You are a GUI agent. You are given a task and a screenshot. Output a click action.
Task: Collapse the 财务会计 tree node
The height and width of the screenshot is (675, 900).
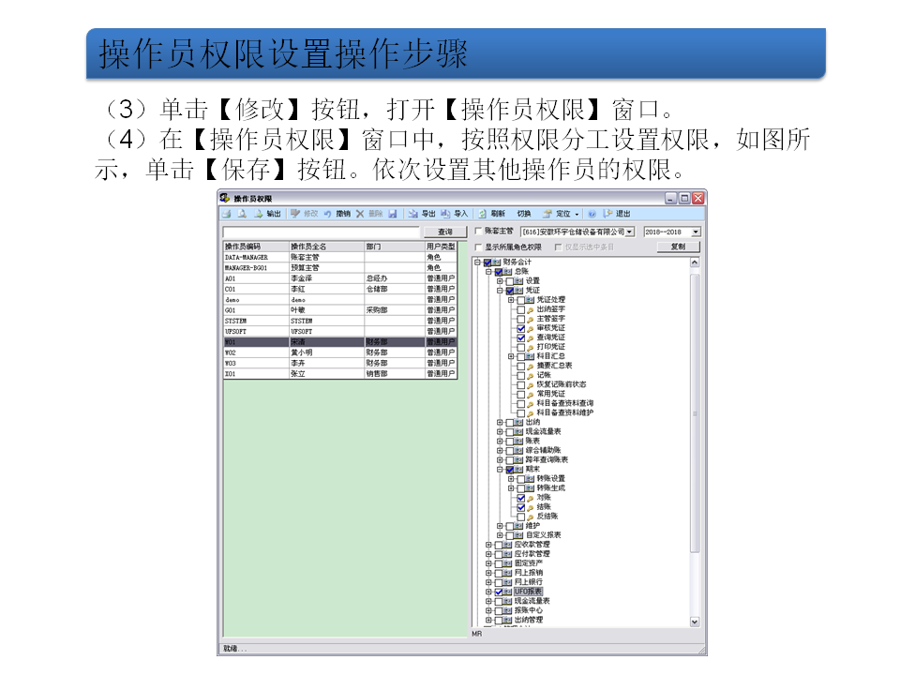point(477,262)
